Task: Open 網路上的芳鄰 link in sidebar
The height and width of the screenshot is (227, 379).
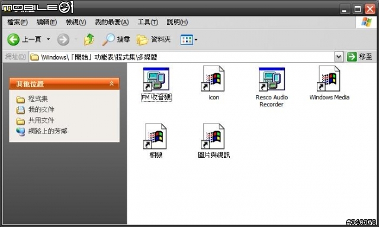Action: (47, 131)
